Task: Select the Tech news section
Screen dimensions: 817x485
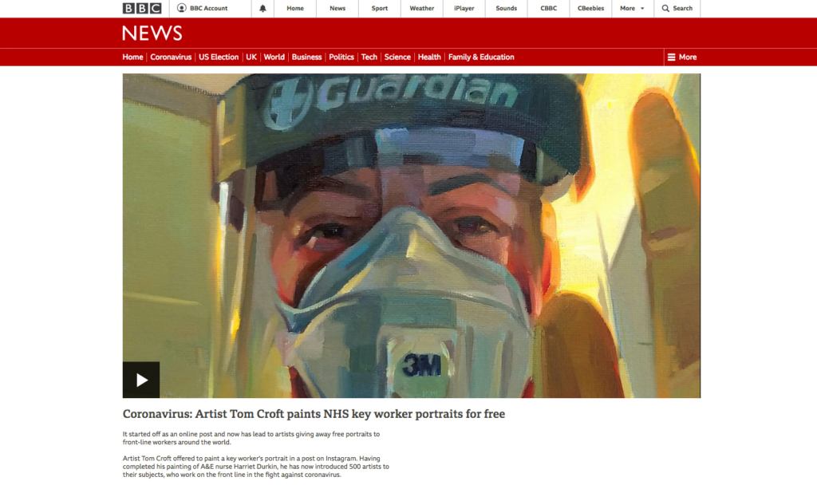Action: [369, 57]
